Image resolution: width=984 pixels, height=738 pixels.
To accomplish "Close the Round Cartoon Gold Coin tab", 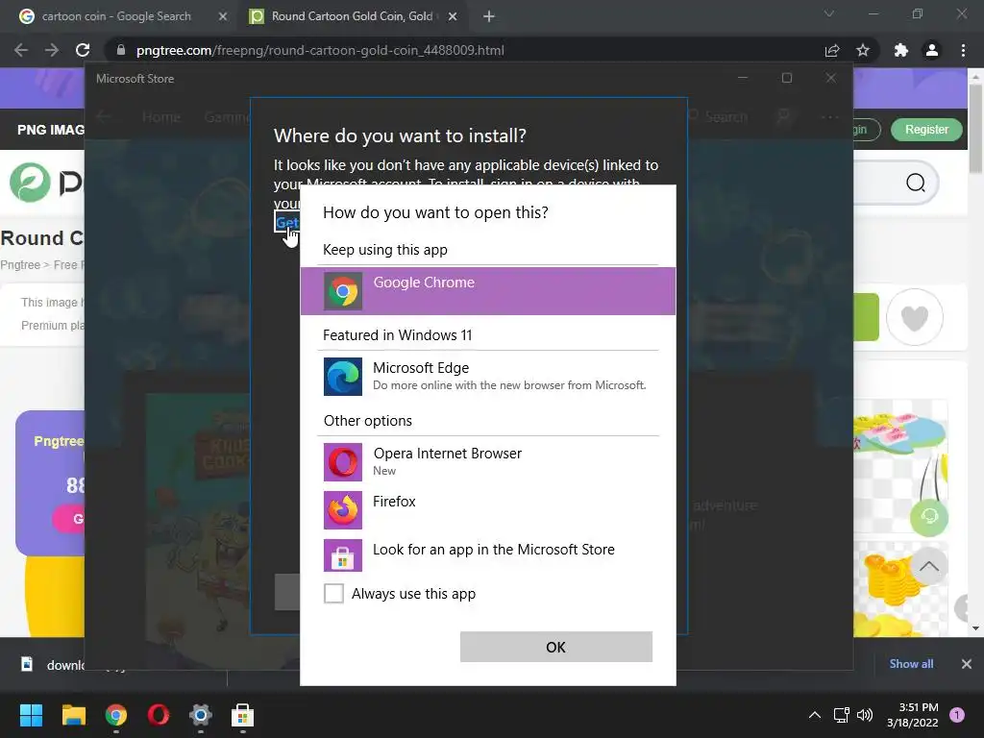I will click(x=453, y=16).
